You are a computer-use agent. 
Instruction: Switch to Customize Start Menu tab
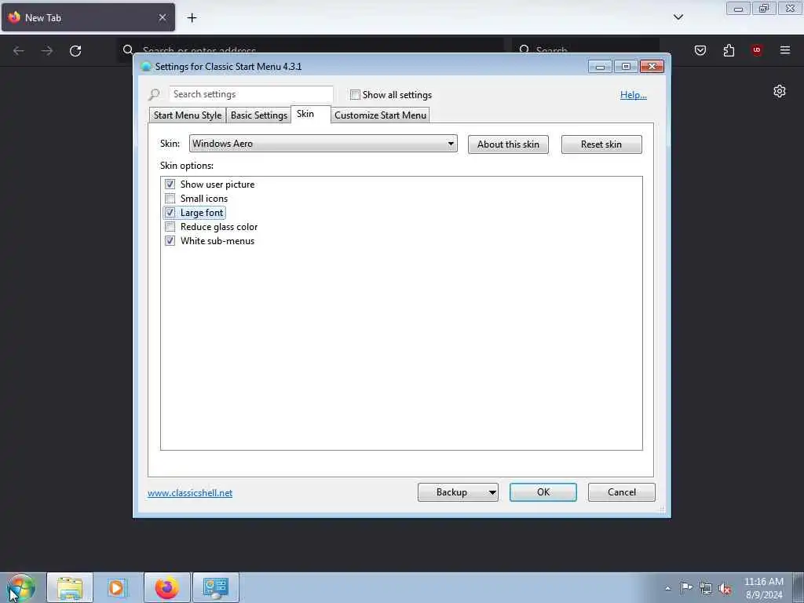[x=380, y=115]
